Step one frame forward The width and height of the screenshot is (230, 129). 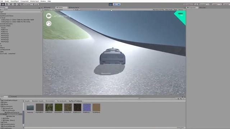[119, 4]
